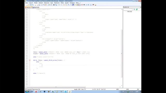This screenshot has height=93, width=166.
Task: Open the Windows Start button
Action: [27, 92]
